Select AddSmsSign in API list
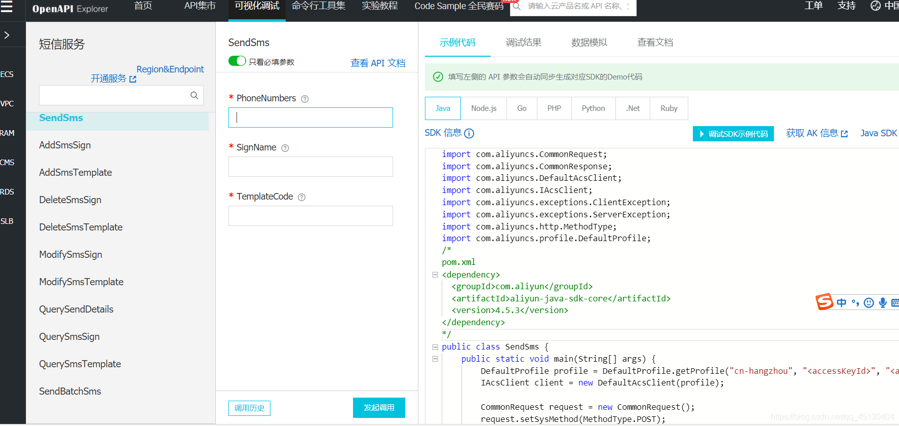Screen dimensions: 899x426 [x=65, y=145]
